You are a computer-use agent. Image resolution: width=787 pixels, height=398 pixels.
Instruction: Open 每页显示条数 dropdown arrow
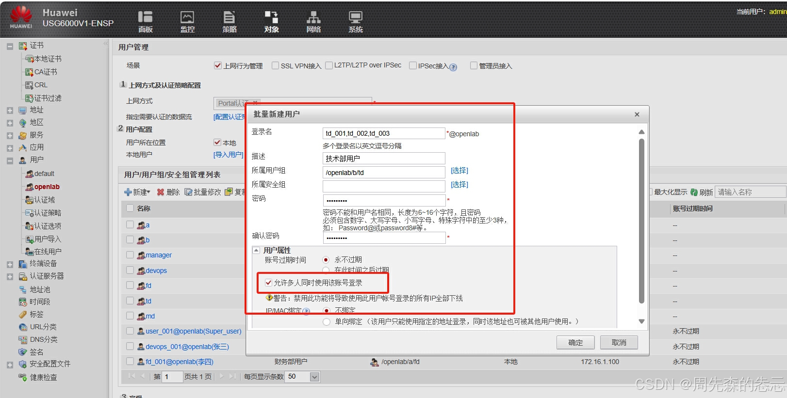click(x=314, y=377)
